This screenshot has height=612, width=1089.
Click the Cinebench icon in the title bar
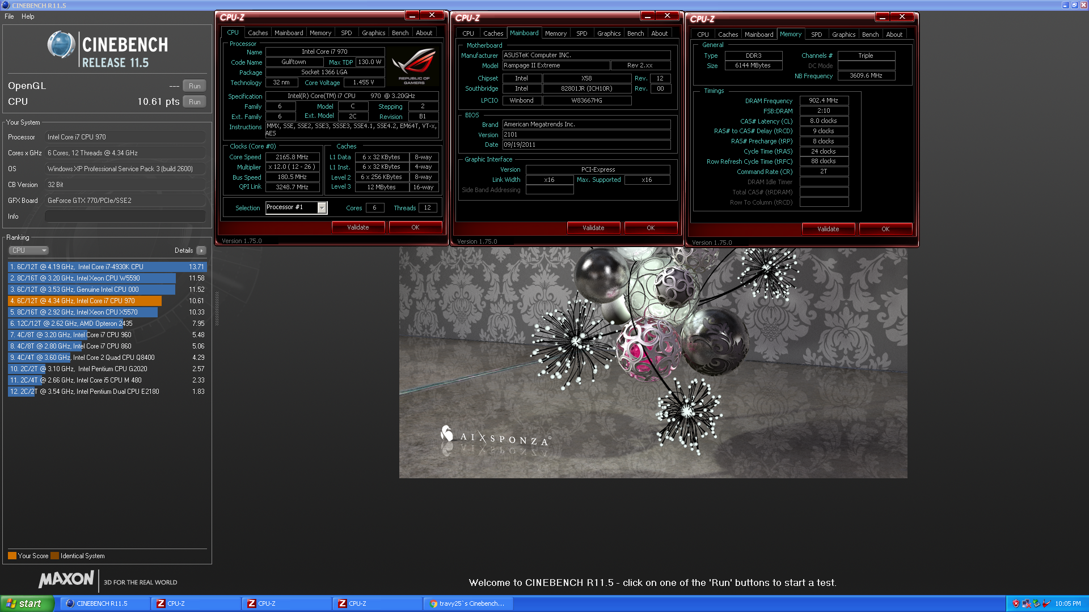(6, 5)
